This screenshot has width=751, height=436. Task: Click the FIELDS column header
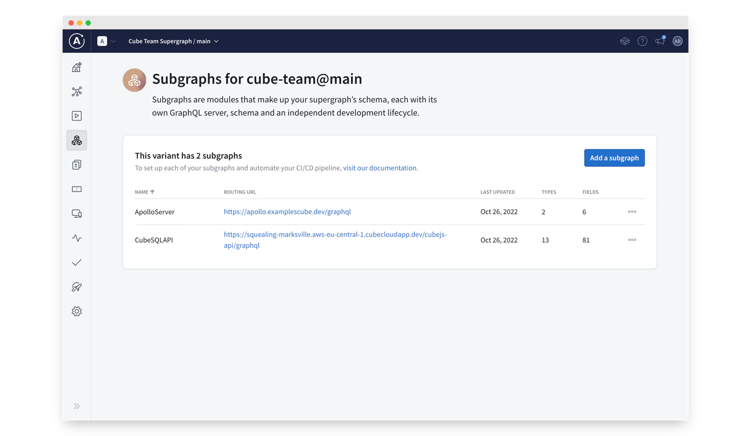[x=590, y=192]
